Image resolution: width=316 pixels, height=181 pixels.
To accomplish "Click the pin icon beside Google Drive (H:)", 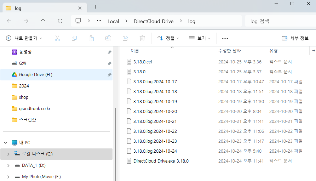I will pos(109,75).
